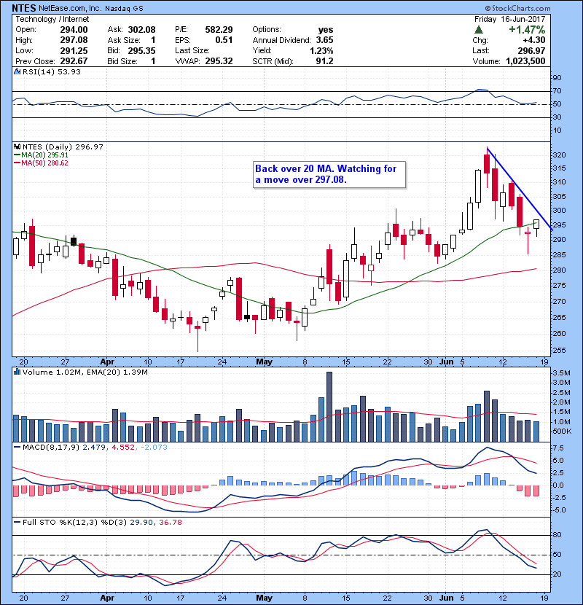Click the Full STO %D value 36.78
This screenshot has width=583, height=605.
(x=170, y=523)
